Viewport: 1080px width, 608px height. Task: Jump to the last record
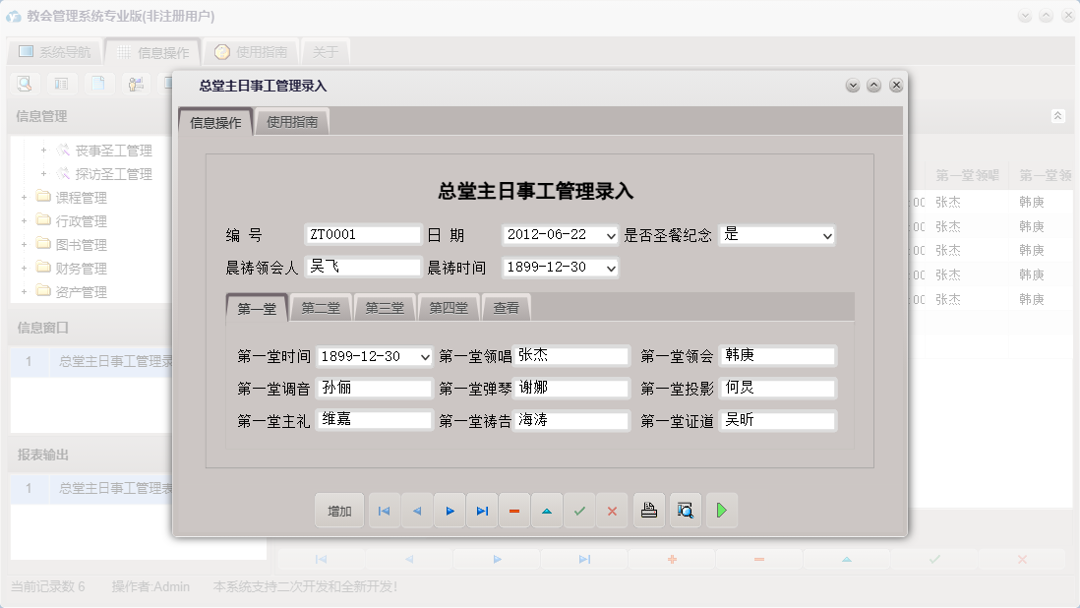point(482,511)
